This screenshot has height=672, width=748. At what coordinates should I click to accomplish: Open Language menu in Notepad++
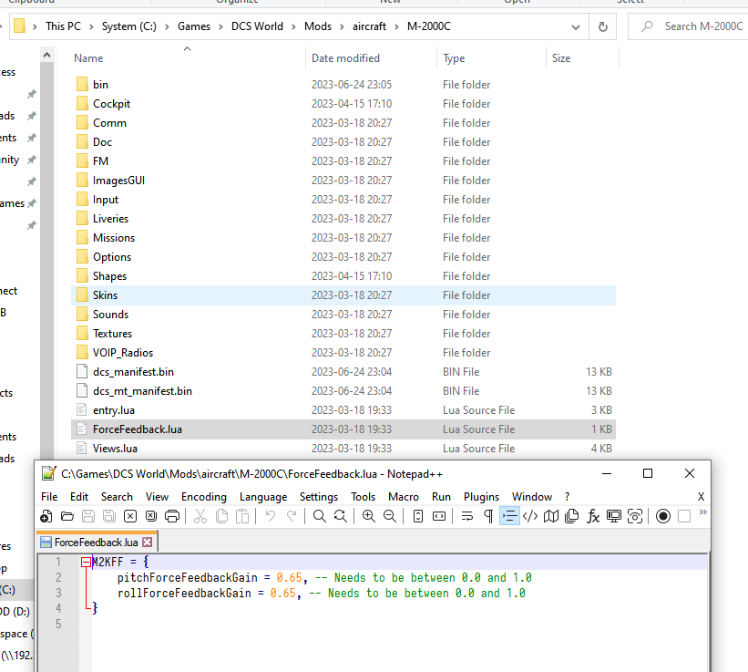point(263,497)
